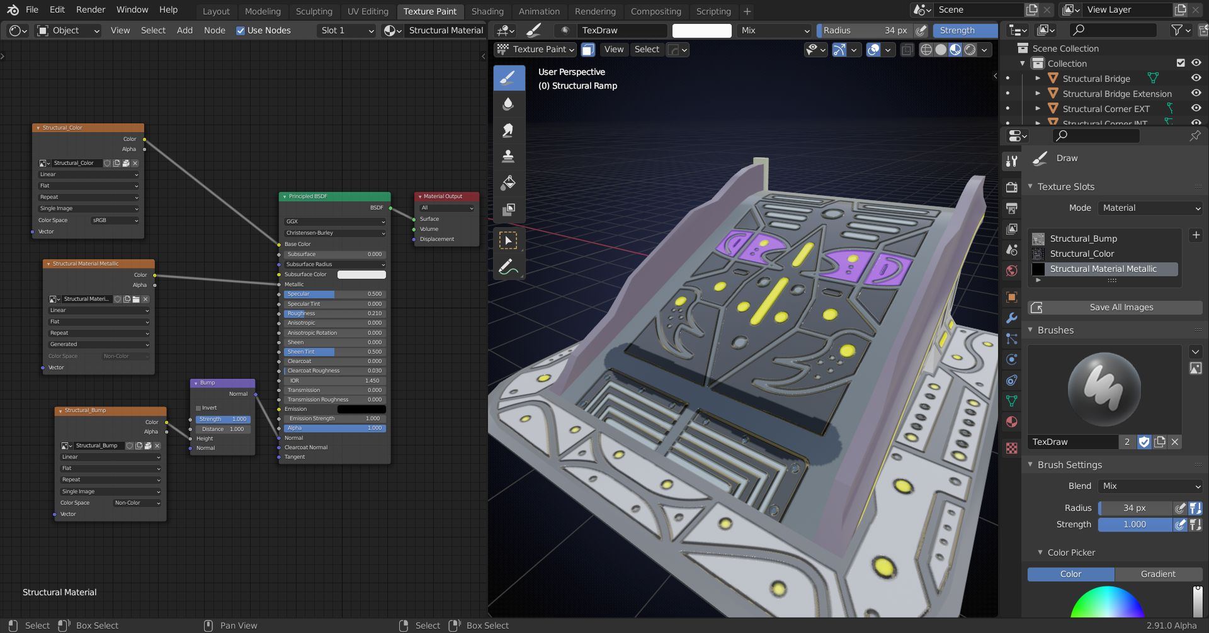This screenshot has width=1209, height=633.
Task: Open the Active Tool properties tab
Action: click(x=1012, y=161)
